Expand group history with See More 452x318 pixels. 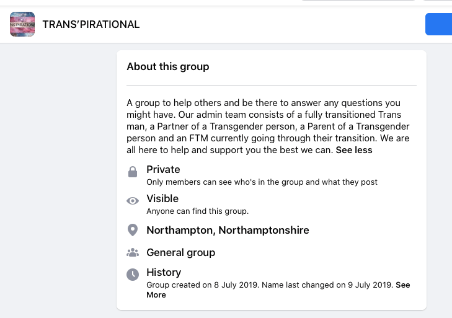(402, 286)
